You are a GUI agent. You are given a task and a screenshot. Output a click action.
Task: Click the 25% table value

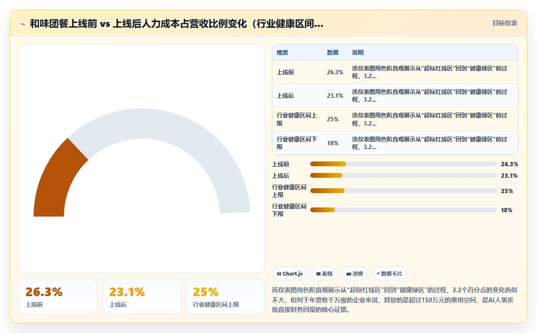[333, 119]
